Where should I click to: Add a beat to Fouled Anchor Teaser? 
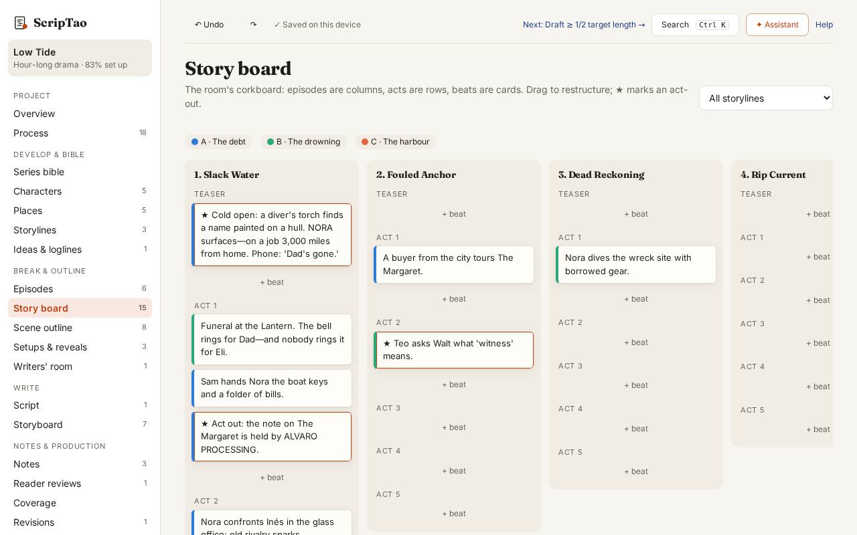(454, 214)
